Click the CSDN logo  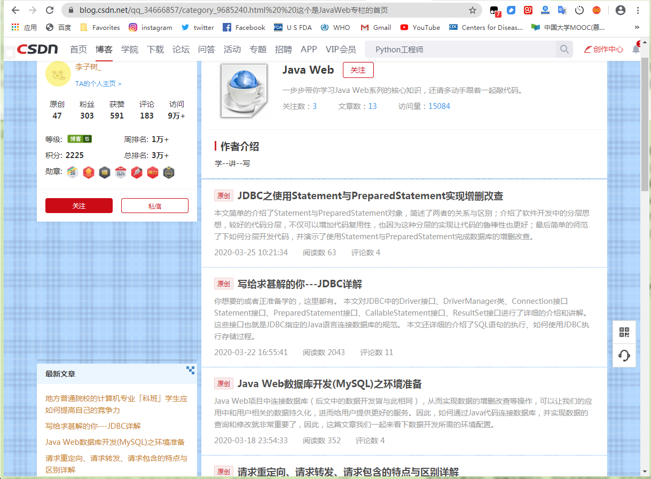tap(37, 49)
